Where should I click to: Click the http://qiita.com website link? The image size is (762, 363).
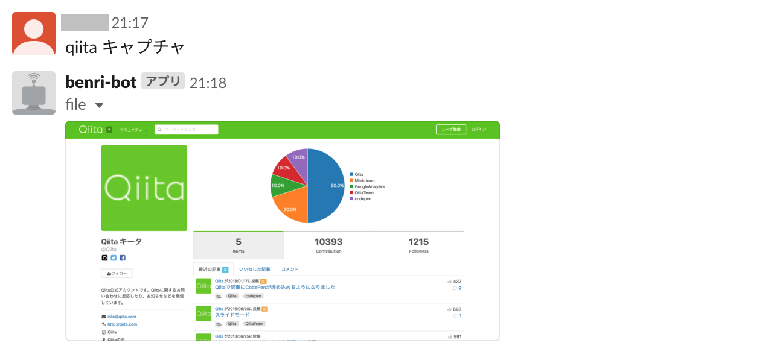123,324
